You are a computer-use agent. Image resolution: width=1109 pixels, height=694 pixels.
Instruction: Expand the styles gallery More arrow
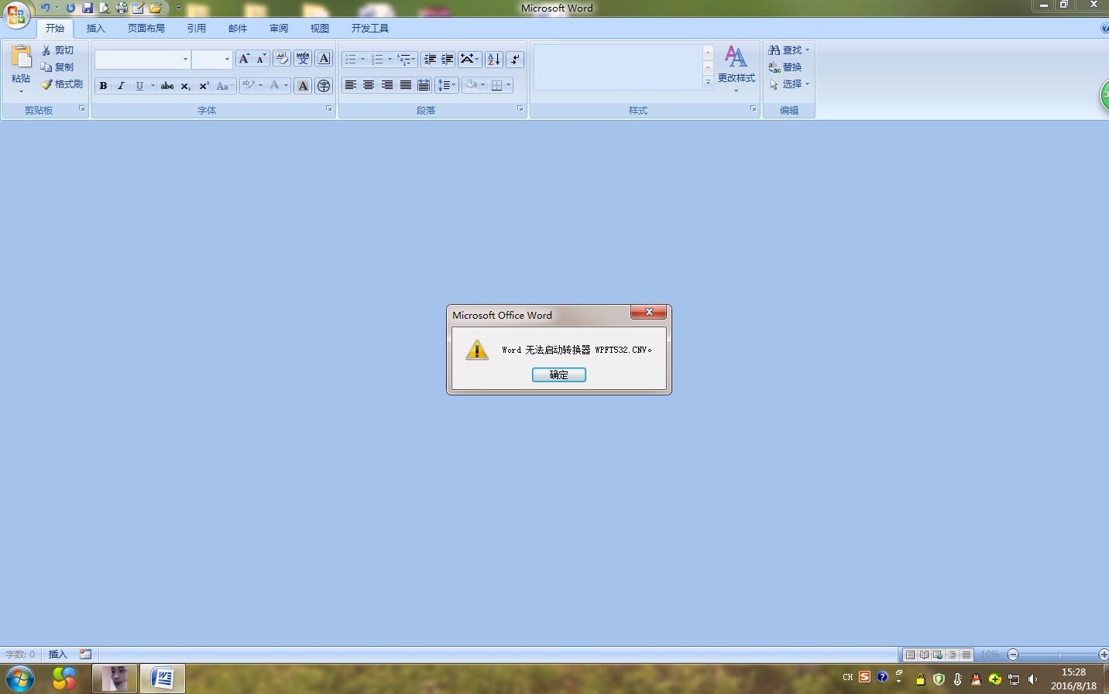point(708,83)
